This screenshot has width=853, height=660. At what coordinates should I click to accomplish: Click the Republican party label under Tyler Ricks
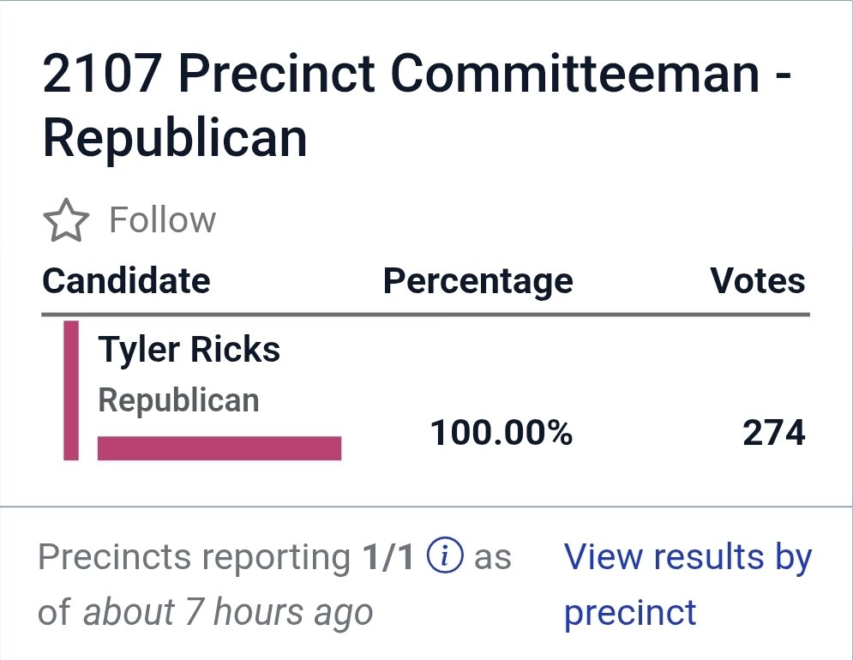point(178,400)
